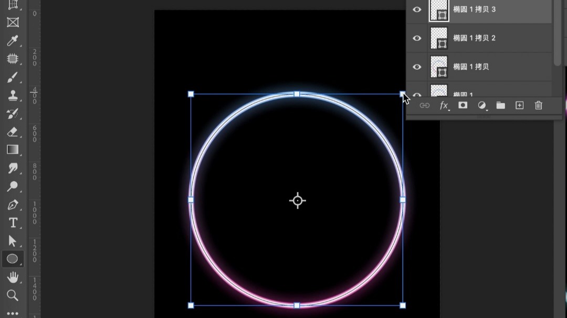Select the Eraser tool

(x=13, y=131)
